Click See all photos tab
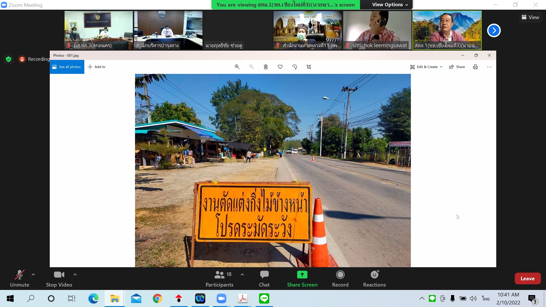 tap(67, 67)
